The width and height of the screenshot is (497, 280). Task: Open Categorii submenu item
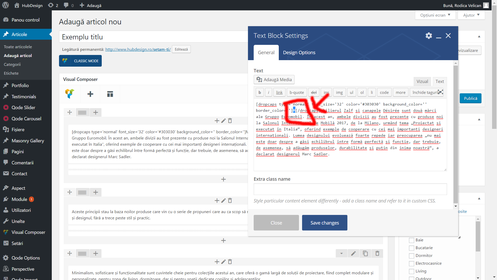pos(12,64)
